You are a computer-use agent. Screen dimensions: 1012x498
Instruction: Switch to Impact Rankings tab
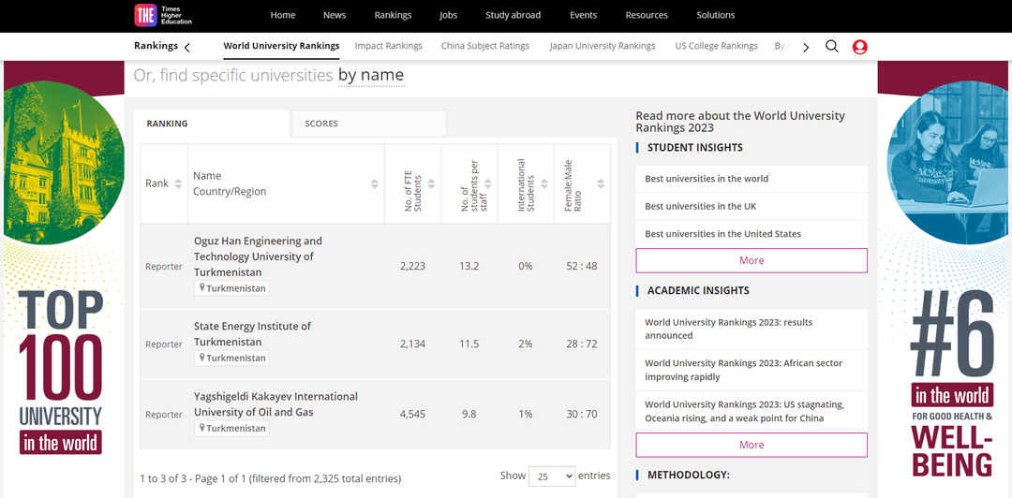click(389, 46)
